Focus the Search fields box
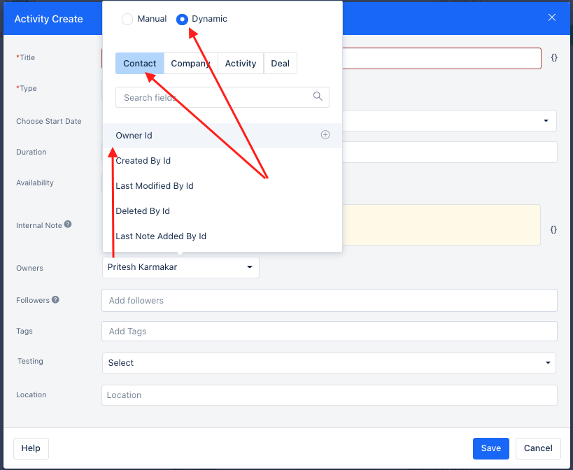 (222, 97)
